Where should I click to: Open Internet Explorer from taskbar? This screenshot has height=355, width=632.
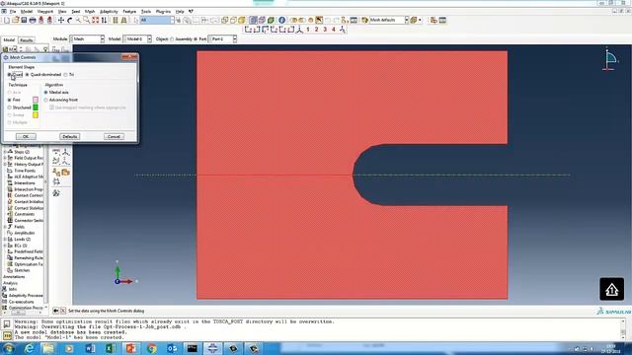29,348
